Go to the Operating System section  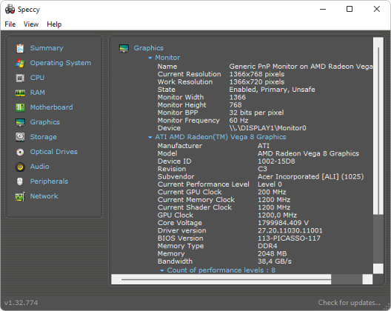61,63
